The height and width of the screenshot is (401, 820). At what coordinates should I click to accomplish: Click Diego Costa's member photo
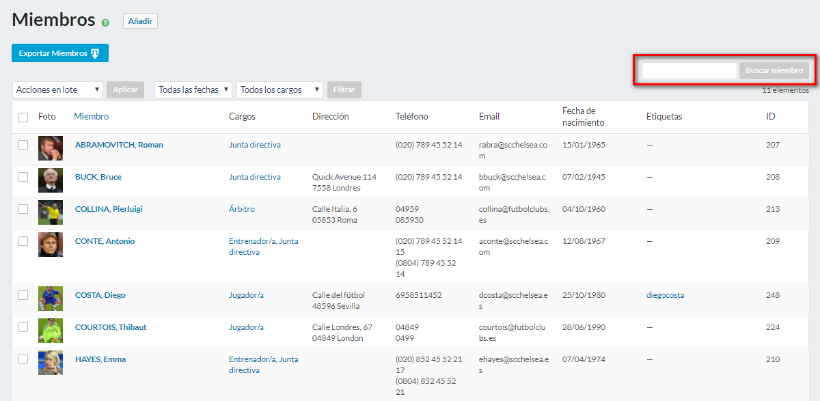pos(51,299)
